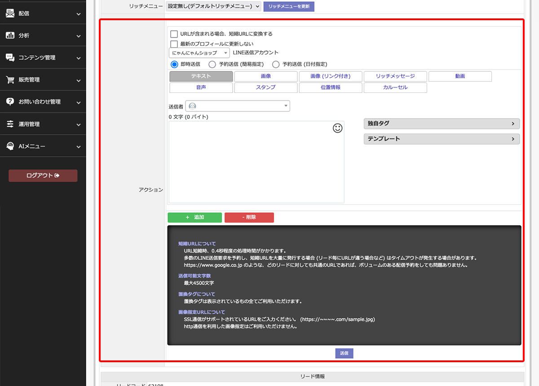Expand the 独自タグ panel
This screenshot has height=386, width=539.
pyautogui.click(x=441, y=123)
